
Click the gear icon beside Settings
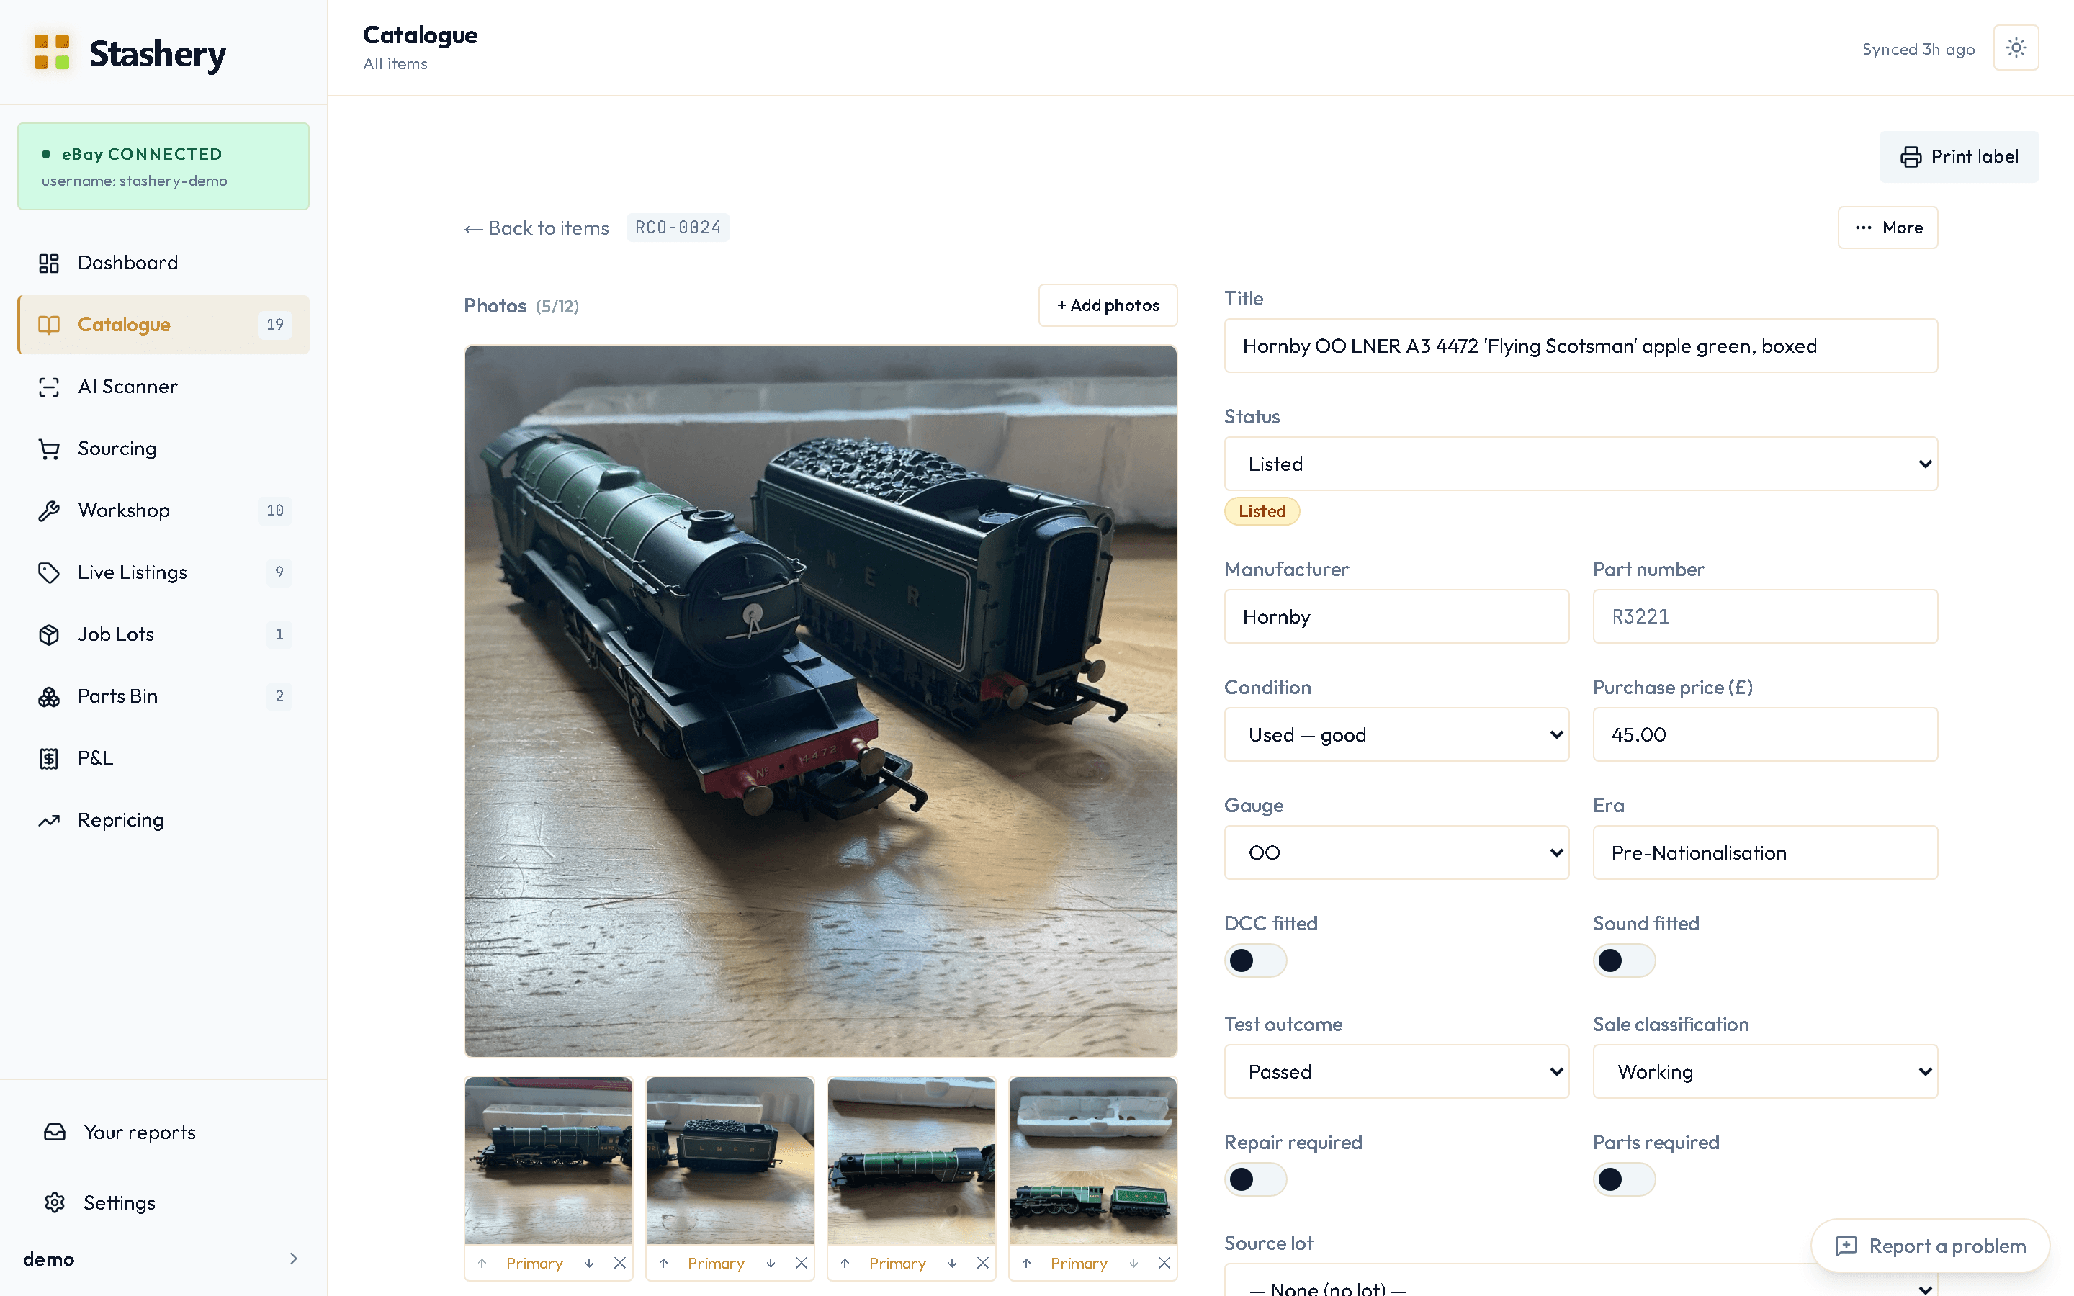55,1202
